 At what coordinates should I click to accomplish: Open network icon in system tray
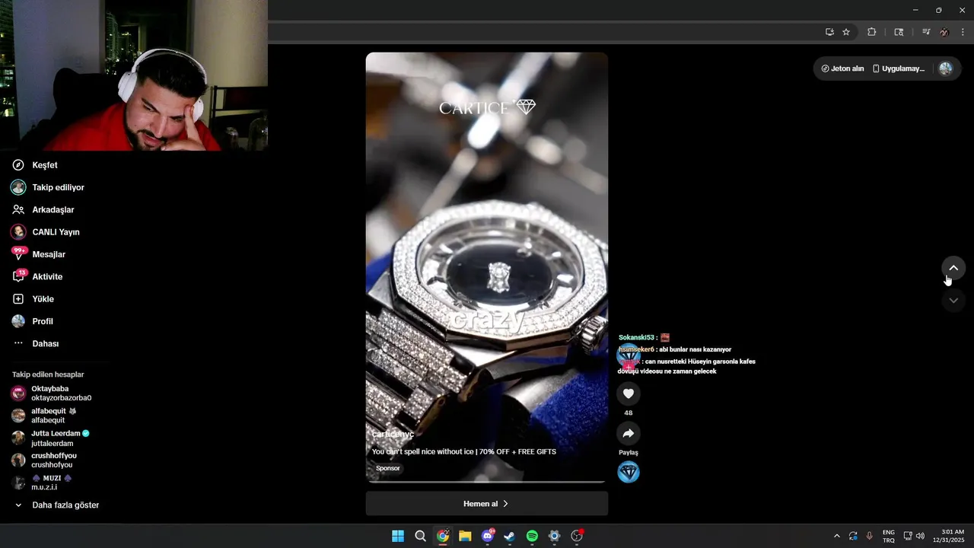[x=908, y=536]
